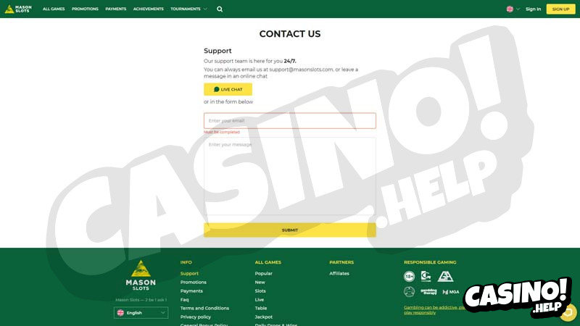Open the Affiliates partner link

[x=339, y=274]
